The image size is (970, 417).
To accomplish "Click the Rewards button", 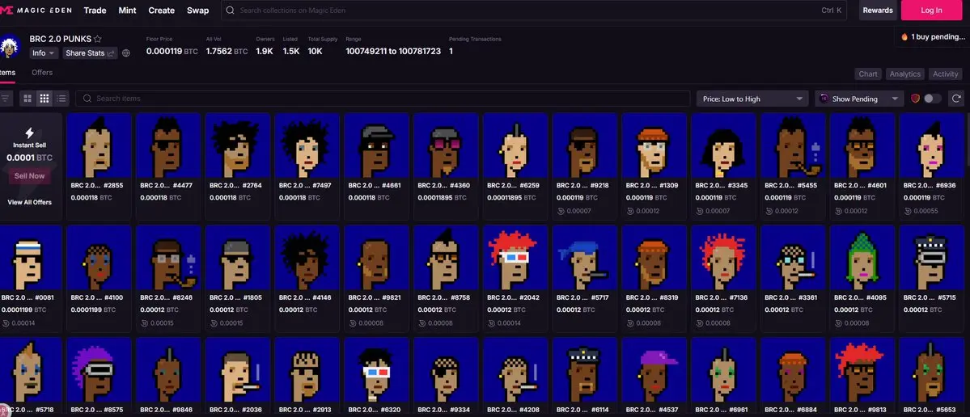I will (878, 10).
